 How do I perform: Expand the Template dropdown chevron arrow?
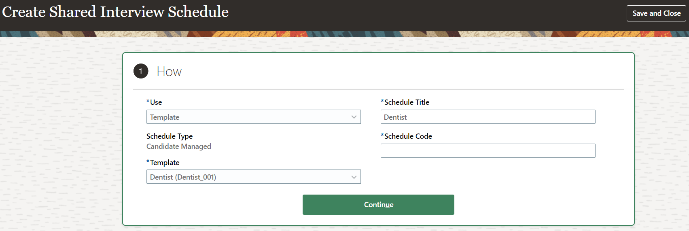[354, 177]
